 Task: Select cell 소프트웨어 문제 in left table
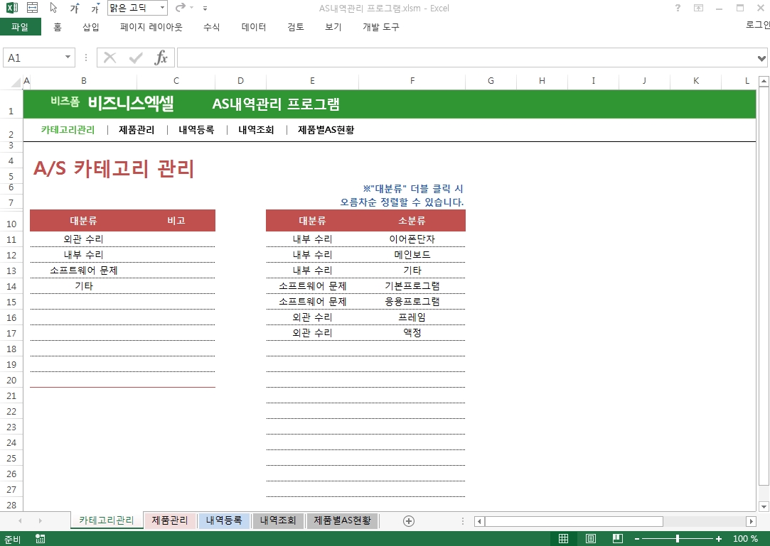[83, 271]
